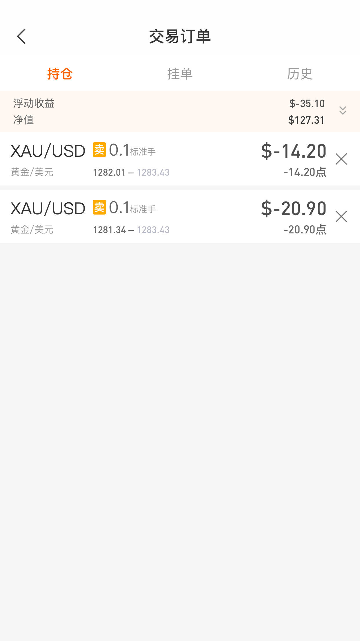Screen dimensions: 360x641
Task: Tap 卖 badge on the 1282.01 order
Action: [99, 150]
